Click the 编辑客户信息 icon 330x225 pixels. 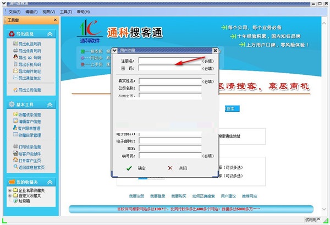click(15, 121)
